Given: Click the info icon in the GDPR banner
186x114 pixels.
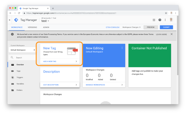Looking at the screenshot, I should 12,34.
